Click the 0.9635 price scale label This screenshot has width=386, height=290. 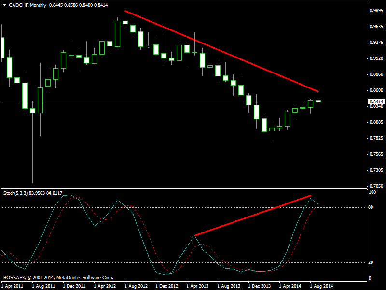(x=376, y=27)
